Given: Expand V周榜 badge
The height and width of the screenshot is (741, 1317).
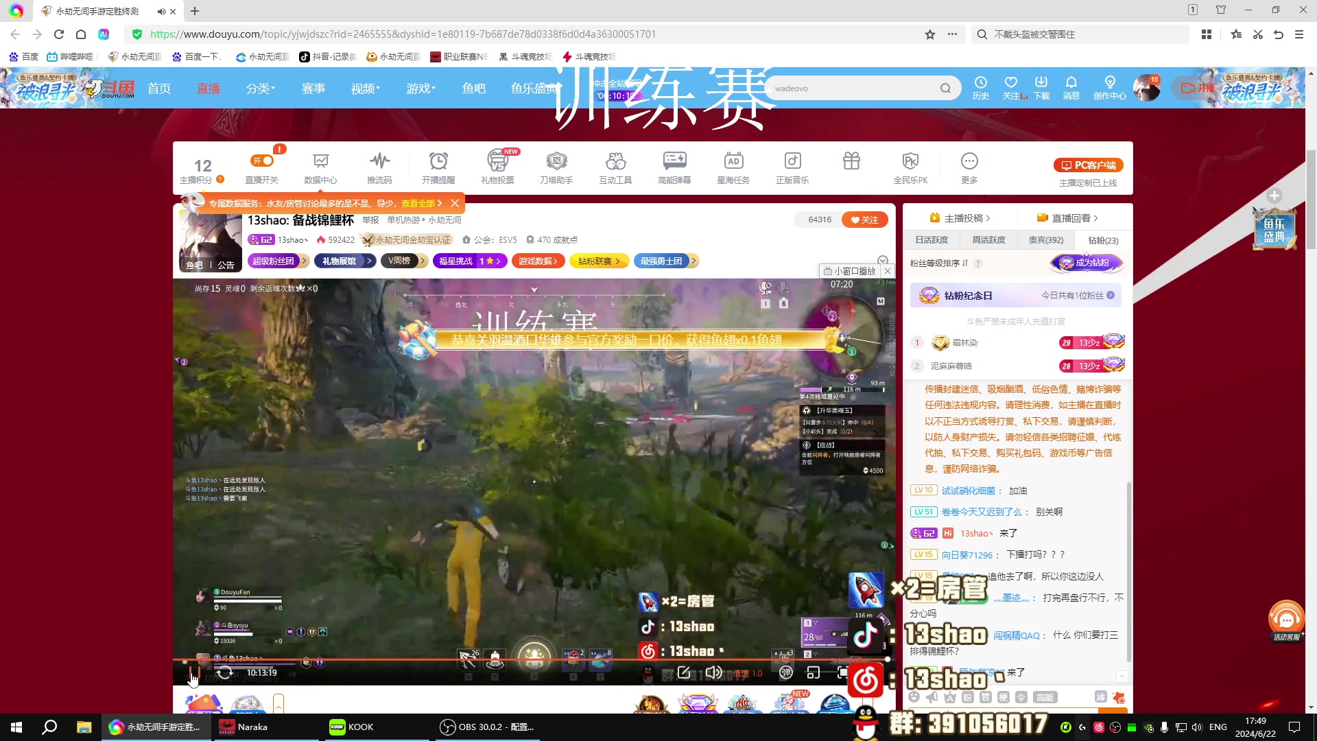Looking at the screenshot, I should click(x=404, y=261).
